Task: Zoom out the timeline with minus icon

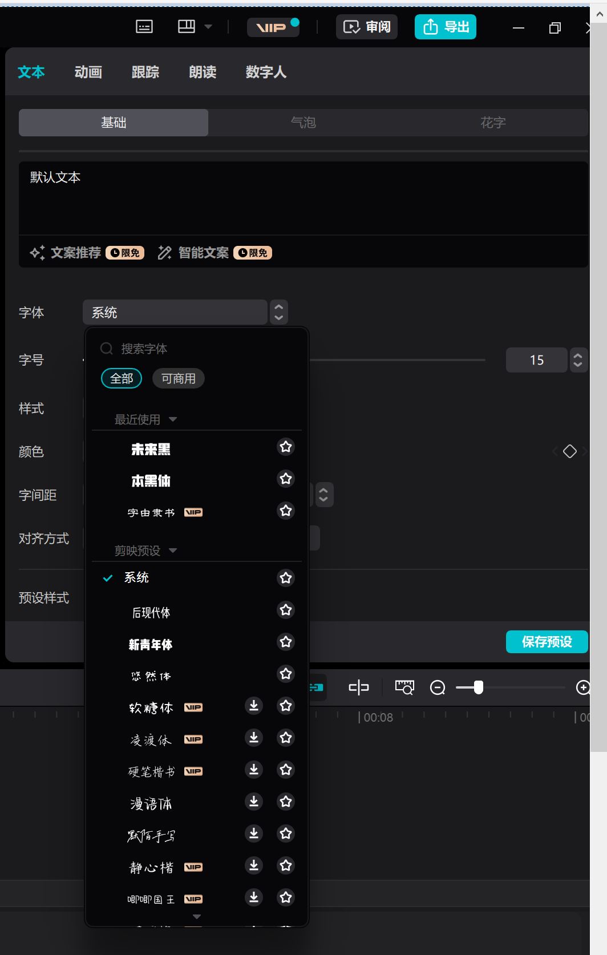Action: coord(438,687)
